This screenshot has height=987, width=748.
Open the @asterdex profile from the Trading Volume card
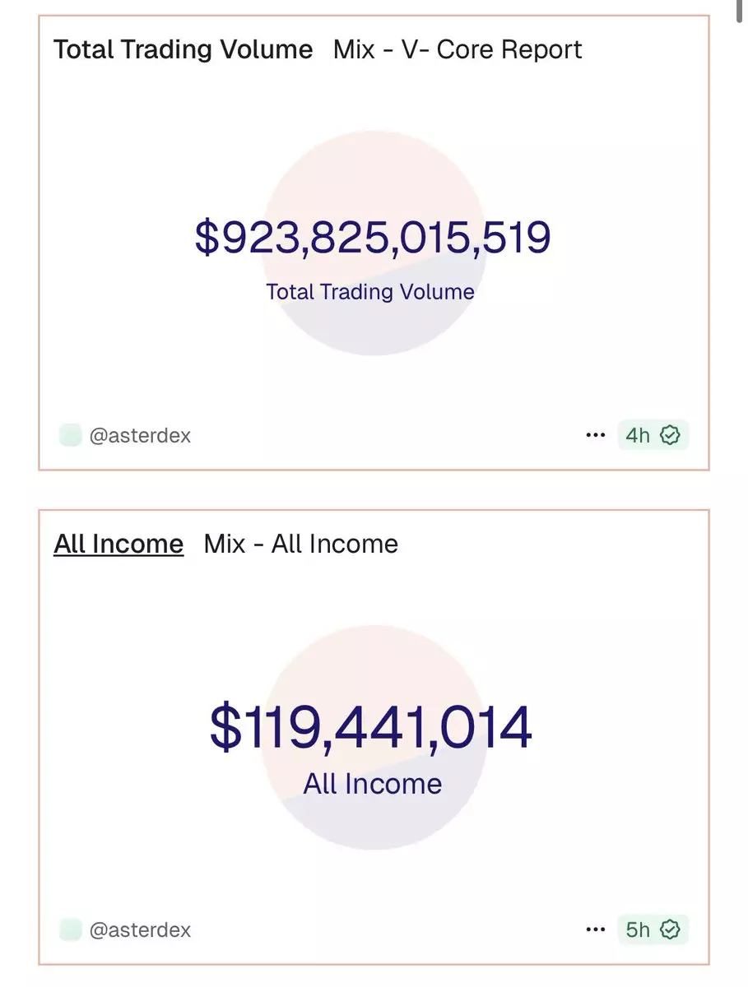click(x=140, y=435)
